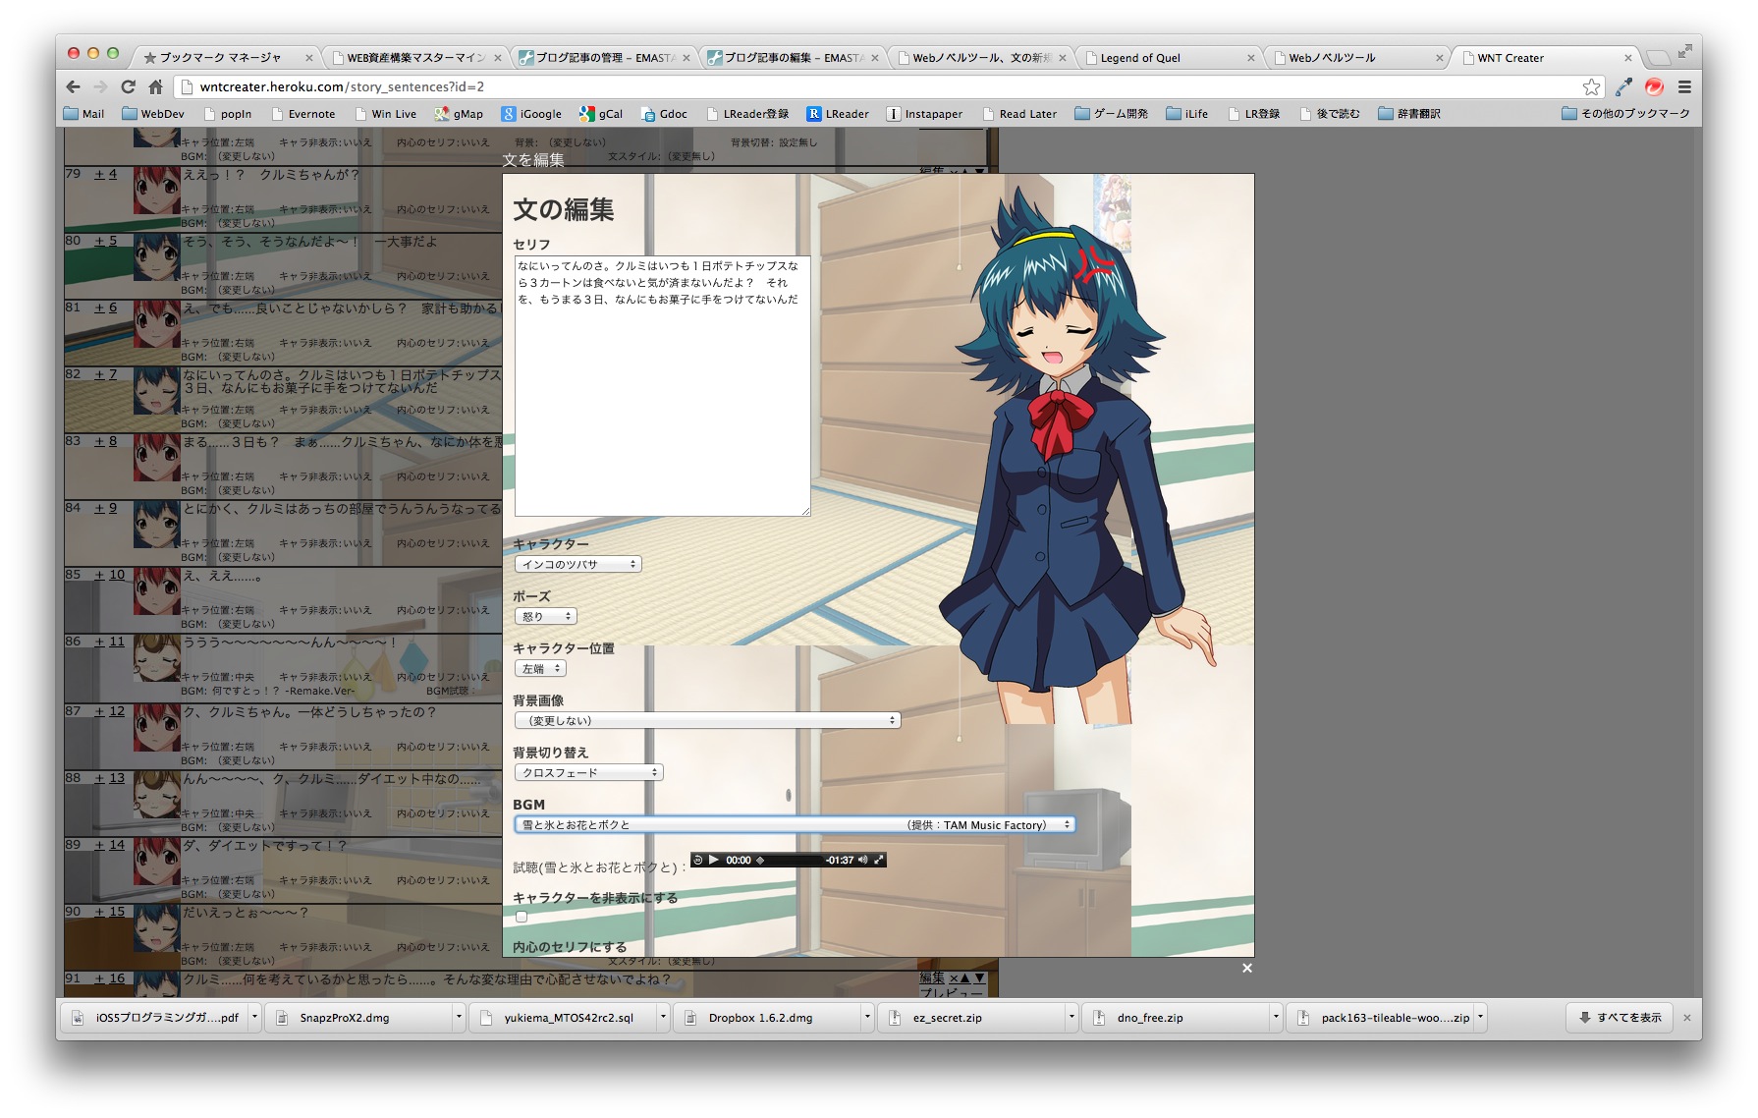Play the BGM preview audio
This screenshot has width=1758, height=1118.
(x=714, y=860)
